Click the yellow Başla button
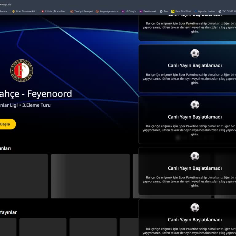The image size is (236, 236). [6, 124]
